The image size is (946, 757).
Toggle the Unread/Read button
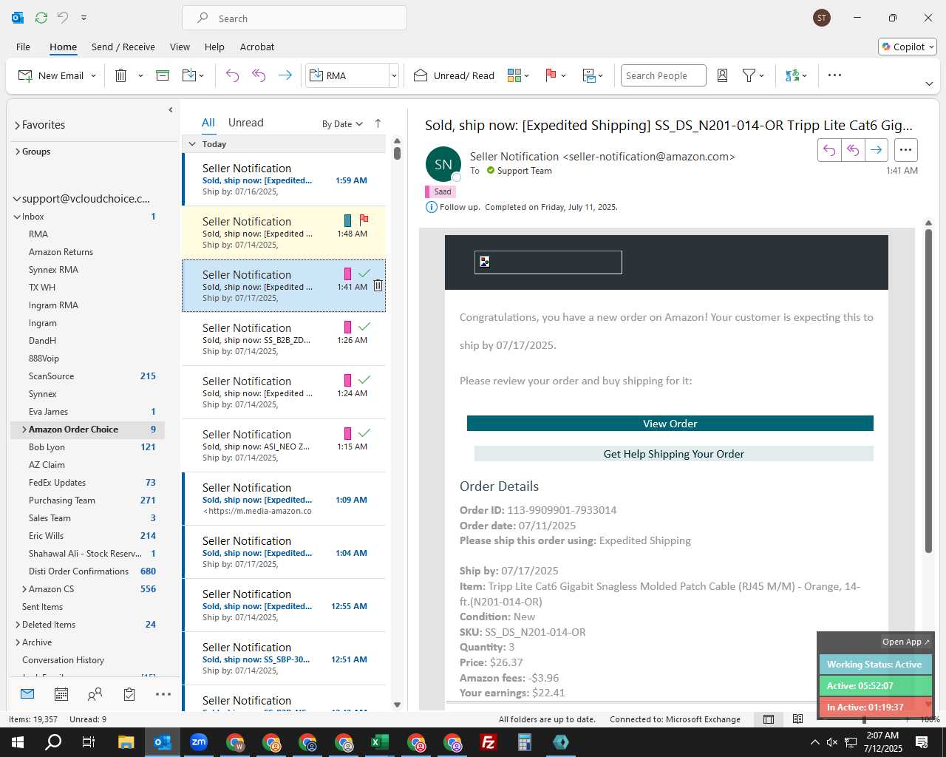(454, 75)
